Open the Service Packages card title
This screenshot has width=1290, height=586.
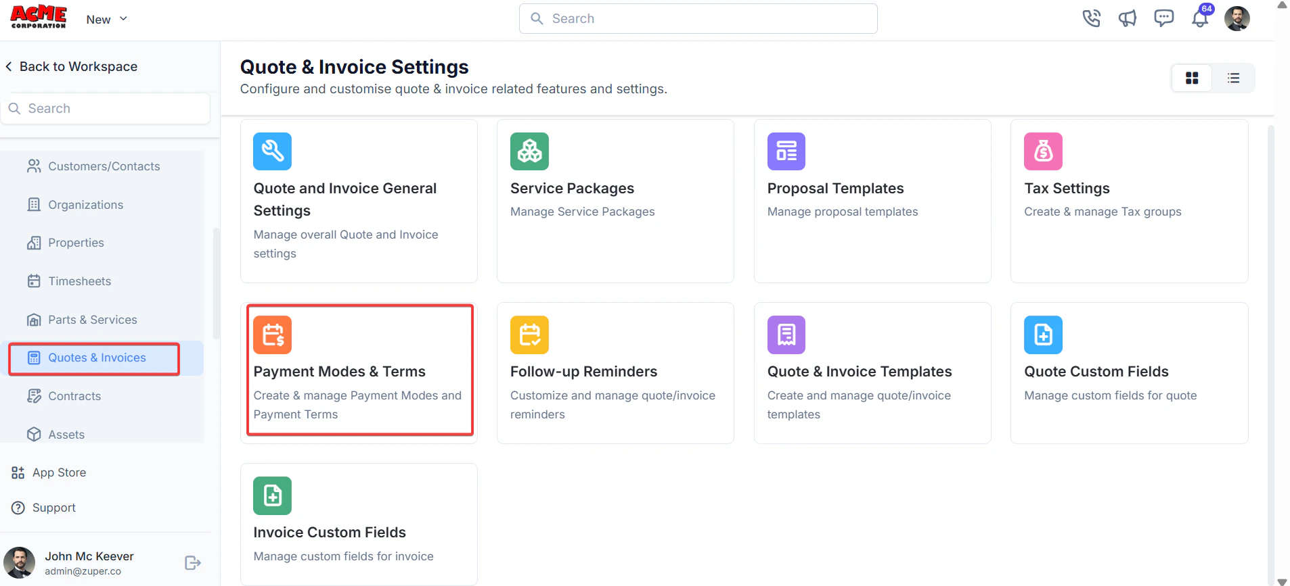pos(572,189)
